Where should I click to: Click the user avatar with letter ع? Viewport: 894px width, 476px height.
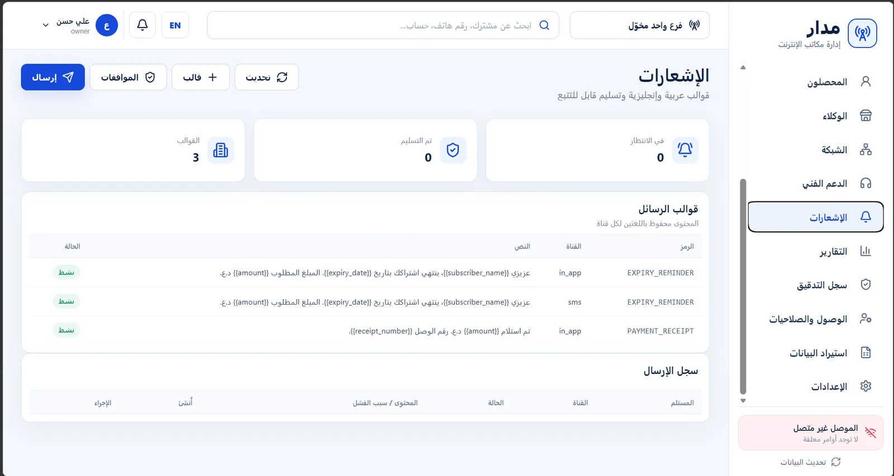(x=107, y=25)
